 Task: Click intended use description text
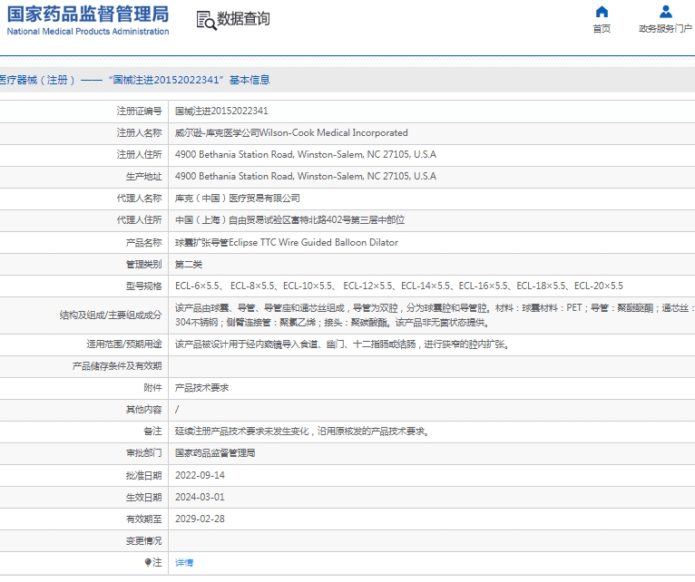(342, 344)
